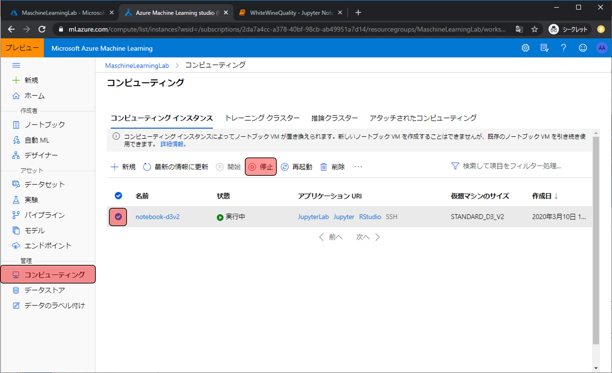Open the more options ellipsis menu
Viewport: 612px width, 373px height.
358,167
